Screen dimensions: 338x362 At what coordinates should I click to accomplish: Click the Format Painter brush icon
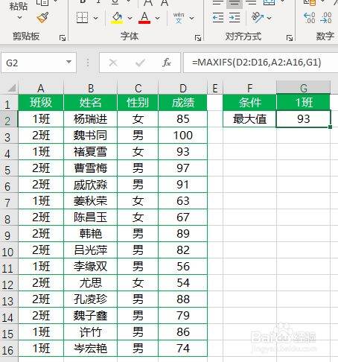tap(42, 18)
